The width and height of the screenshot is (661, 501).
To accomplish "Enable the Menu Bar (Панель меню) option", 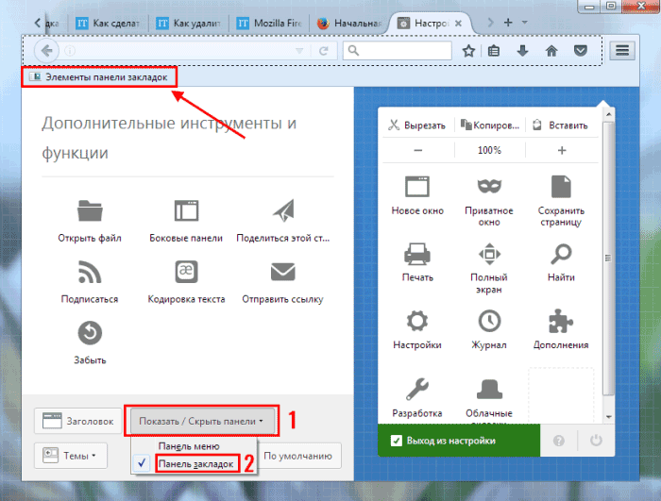I will pos(189,445).
